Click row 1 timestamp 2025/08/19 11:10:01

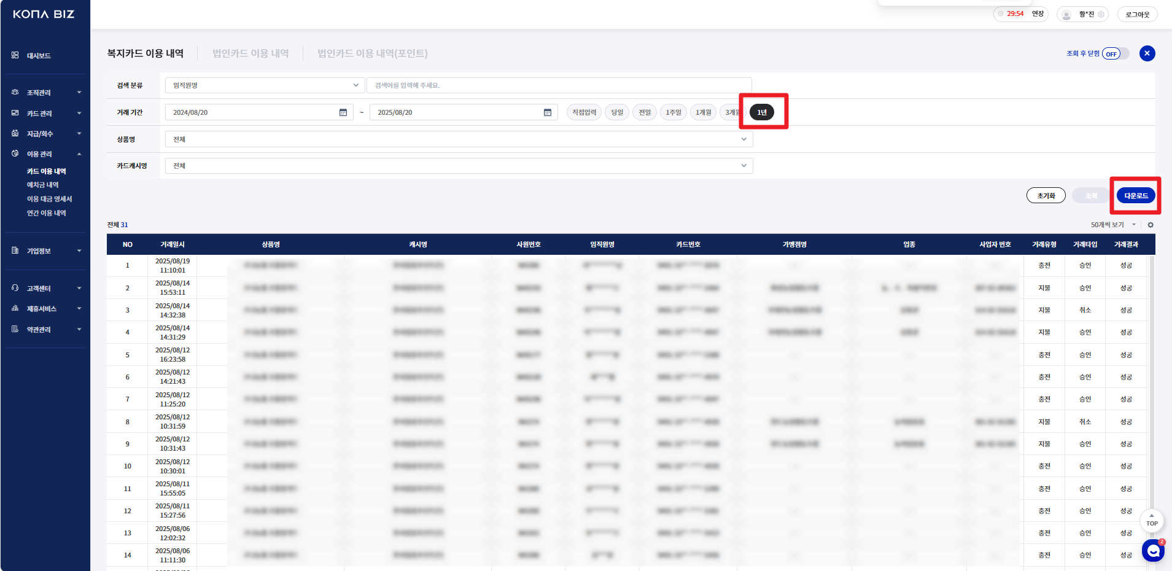[x=173, y=266]
